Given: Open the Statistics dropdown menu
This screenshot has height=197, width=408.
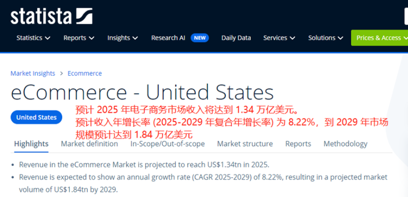Looking at the screenshot, I should click(33, 38).
